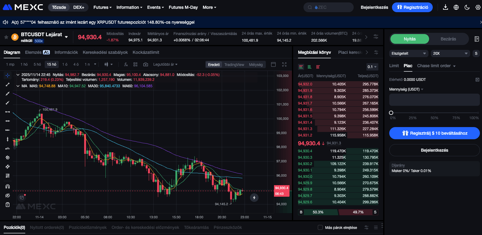Choose the vertical line drawing tool
This screenshot has width=482, height=235.
[x=8, y=139]
